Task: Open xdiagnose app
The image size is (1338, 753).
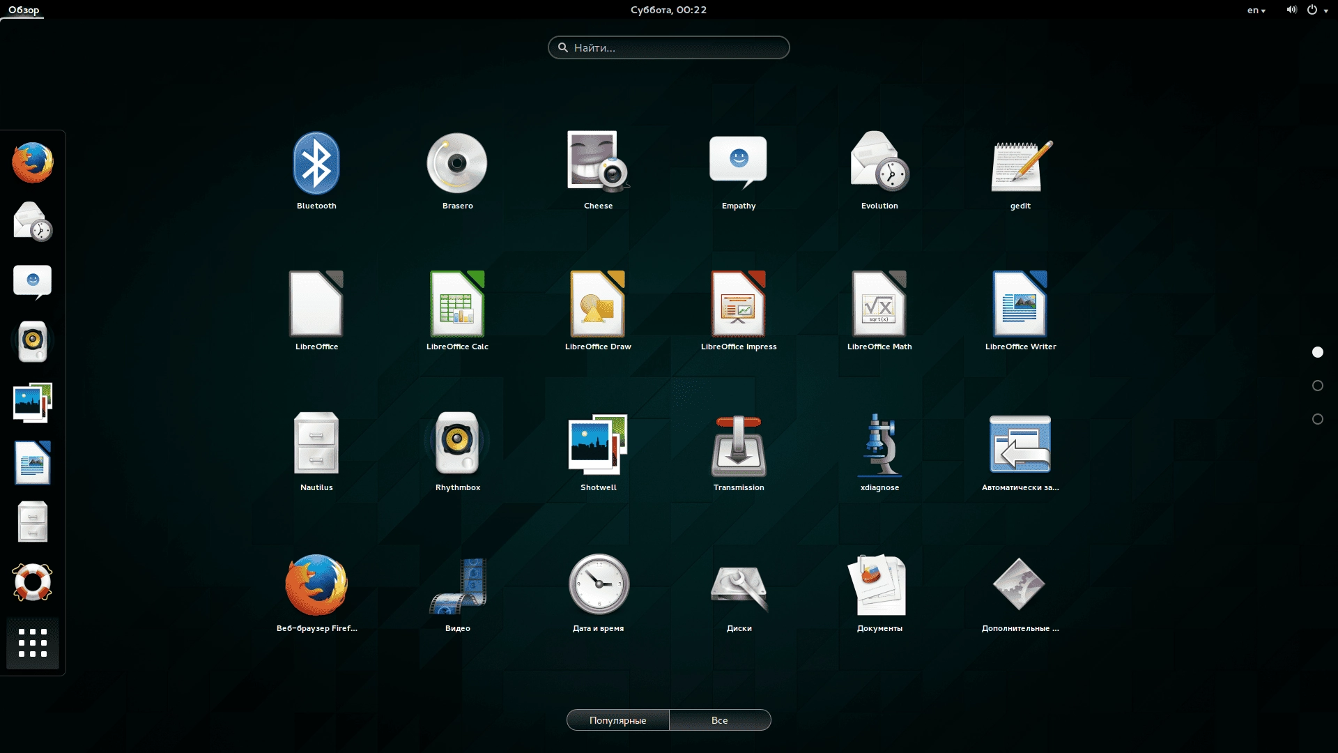Action: [879, 445]
